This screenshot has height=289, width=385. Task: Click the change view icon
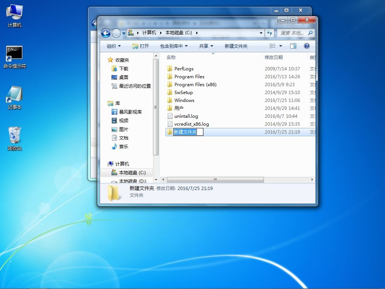[x=272, y=46]
